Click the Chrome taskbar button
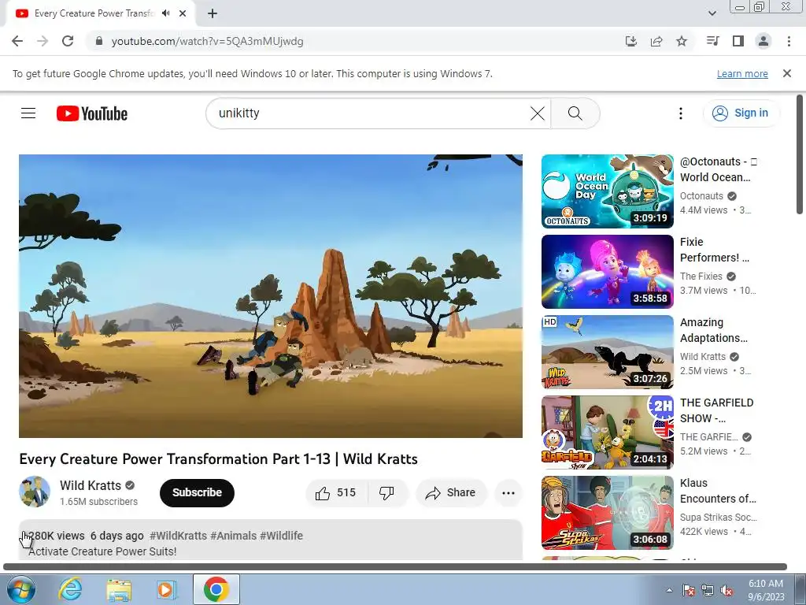The height and width of the screenshot is (605, 806). pos(216,589)
